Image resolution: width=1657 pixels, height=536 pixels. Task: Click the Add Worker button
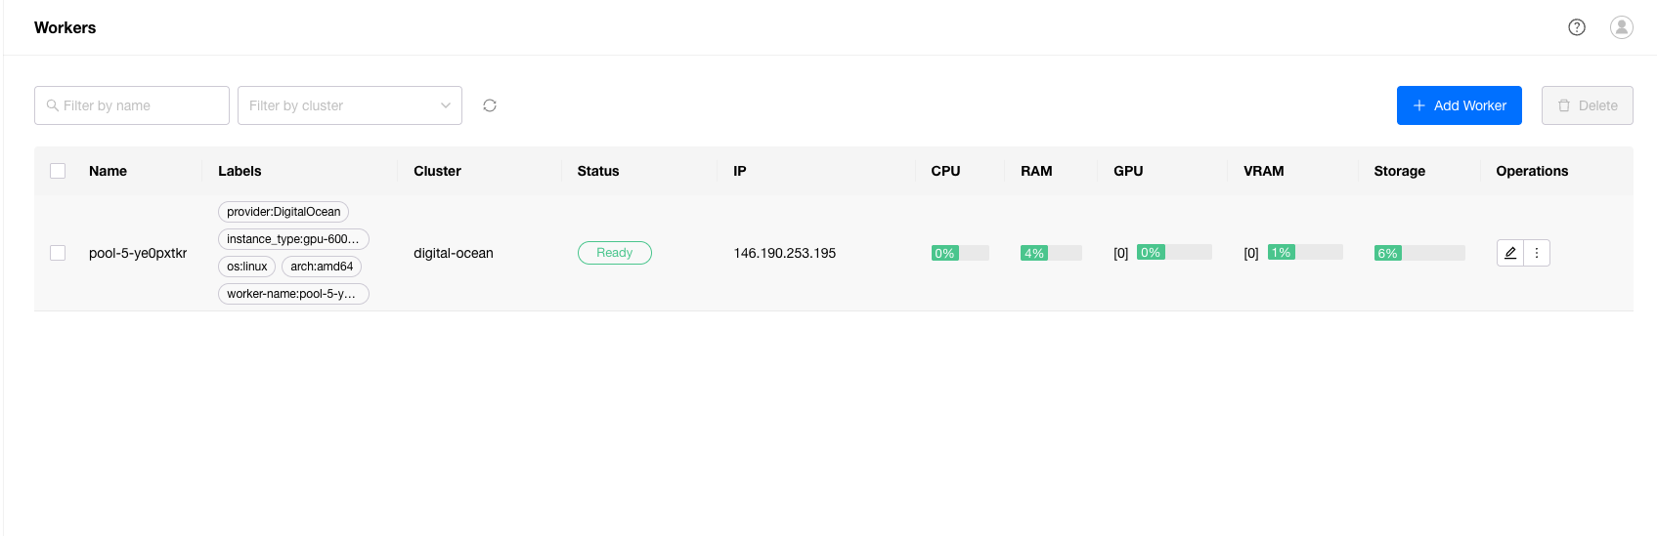point(1459,105)
